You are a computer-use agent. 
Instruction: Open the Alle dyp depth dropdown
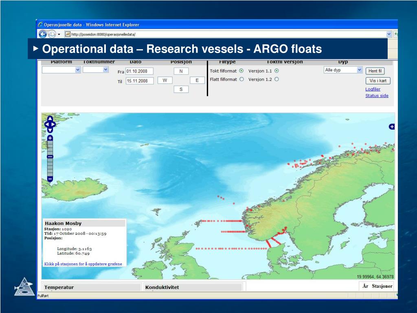point(343,70)
